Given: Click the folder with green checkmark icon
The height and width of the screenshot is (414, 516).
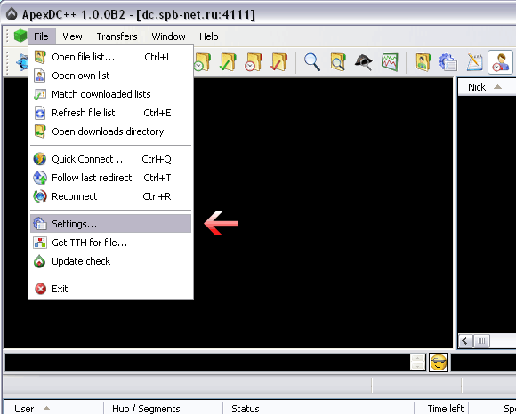Looking at the screenshot, I should click(x=228, y=62).
